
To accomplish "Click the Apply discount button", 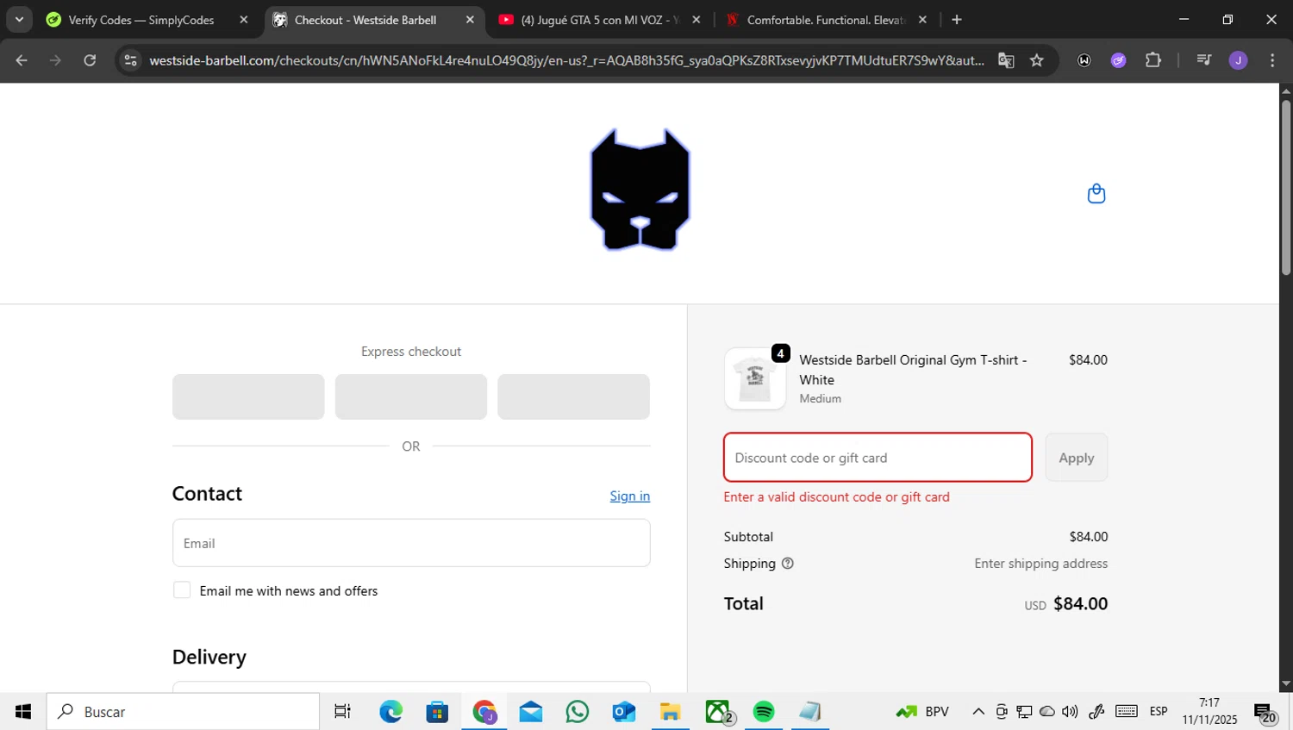I will click(x=1077, y=458).
